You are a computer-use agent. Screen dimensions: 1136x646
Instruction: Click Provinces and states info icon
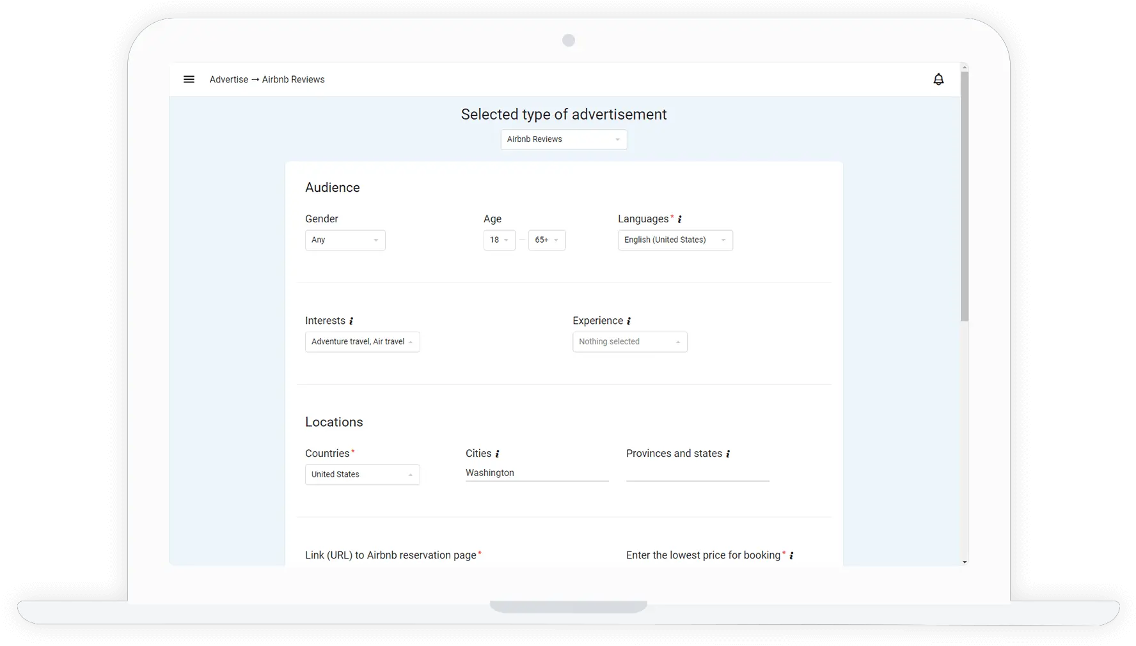pos(728,454)
